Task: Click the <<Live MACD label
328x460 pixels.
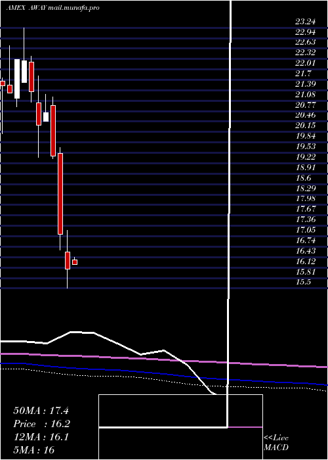Action: 276,443
